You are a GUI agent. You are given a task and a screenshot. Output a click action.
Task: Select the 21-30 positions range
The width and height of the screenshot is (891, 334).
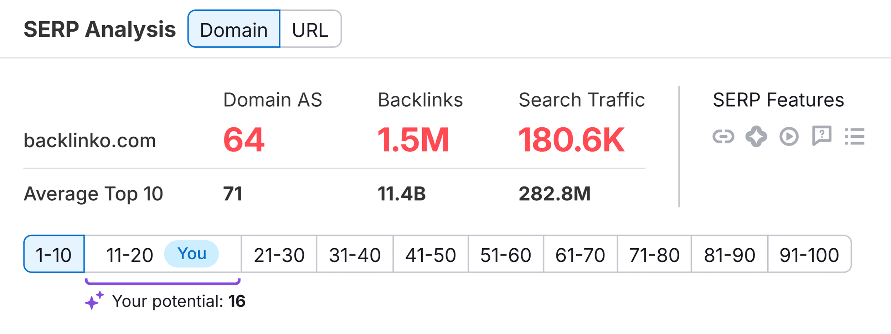[279, 254]
